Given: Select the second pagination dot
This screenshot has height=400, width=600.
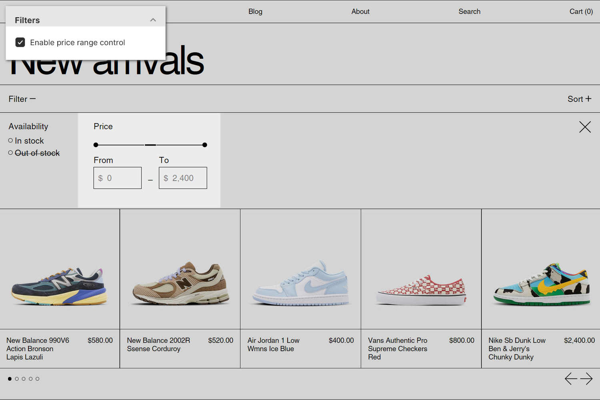Looking at the screenshot, I should coord(17,378).
